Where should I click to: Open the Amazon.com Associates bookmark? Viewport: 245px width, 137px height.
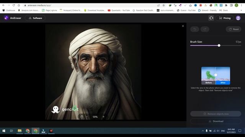(29, 10)
